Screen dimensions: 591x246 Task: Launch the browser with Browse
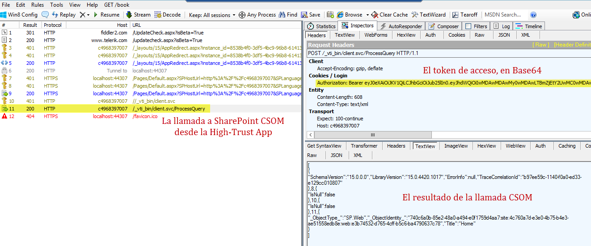coord(350,15)
